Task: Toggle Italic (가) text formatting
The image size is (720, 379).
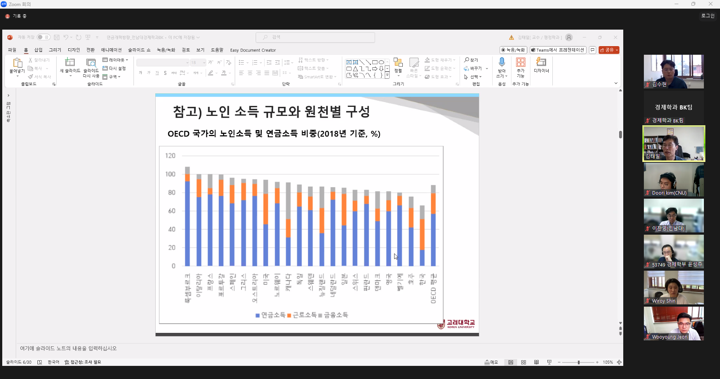Action: [148, 73]
